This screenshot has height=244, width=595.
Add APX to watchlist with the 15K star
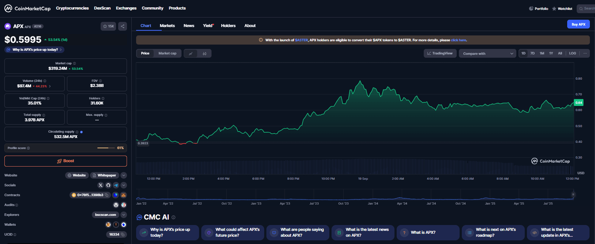coord(108,26)
